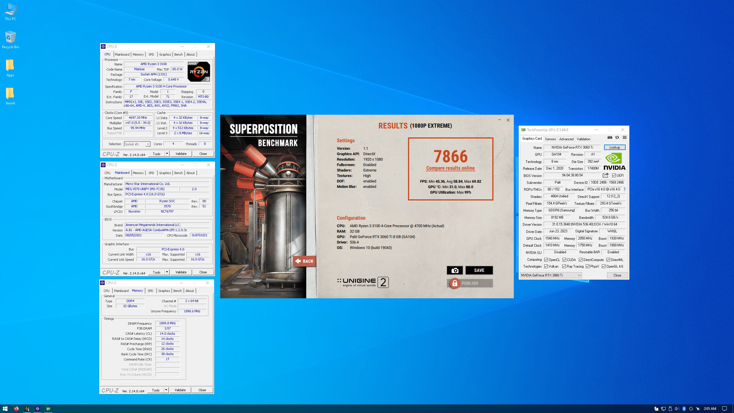The height and width of the screenshot is (413, 734).
Task: Toggle the Ray Tracing checkbox
Action: [x=564, y=266]
